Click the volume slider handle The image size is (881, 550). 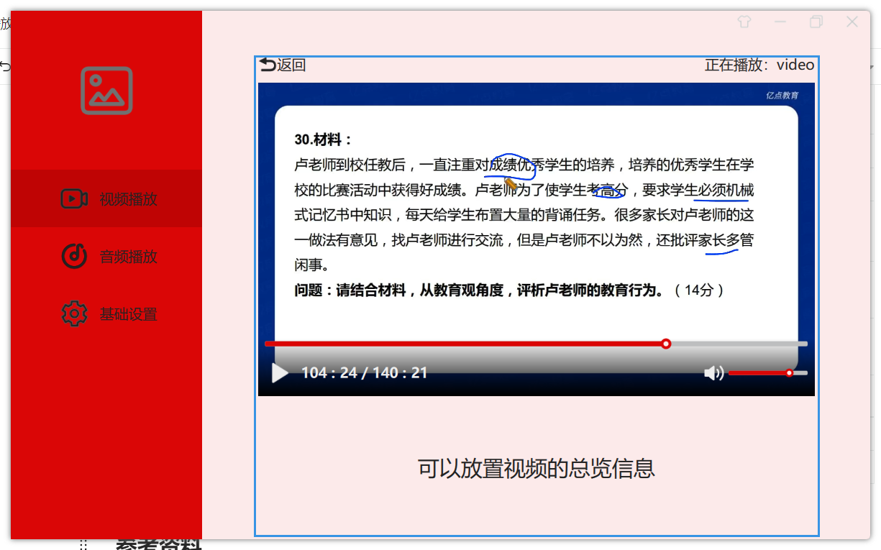click(x=788, y=373)
